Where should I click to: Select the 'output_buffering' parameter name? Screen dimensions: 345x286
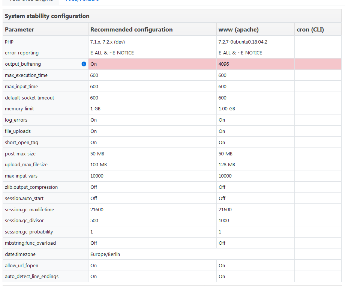[x=23, y=64]
